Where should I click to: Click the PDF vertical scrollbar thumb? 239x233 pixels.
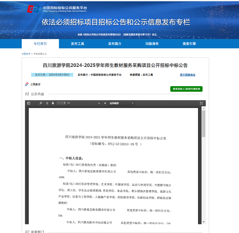pos(204,124)
